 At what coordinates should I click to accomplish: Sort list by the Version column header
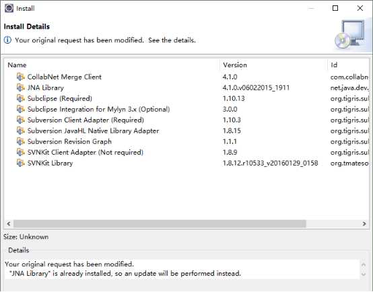(x=273, y=65)
